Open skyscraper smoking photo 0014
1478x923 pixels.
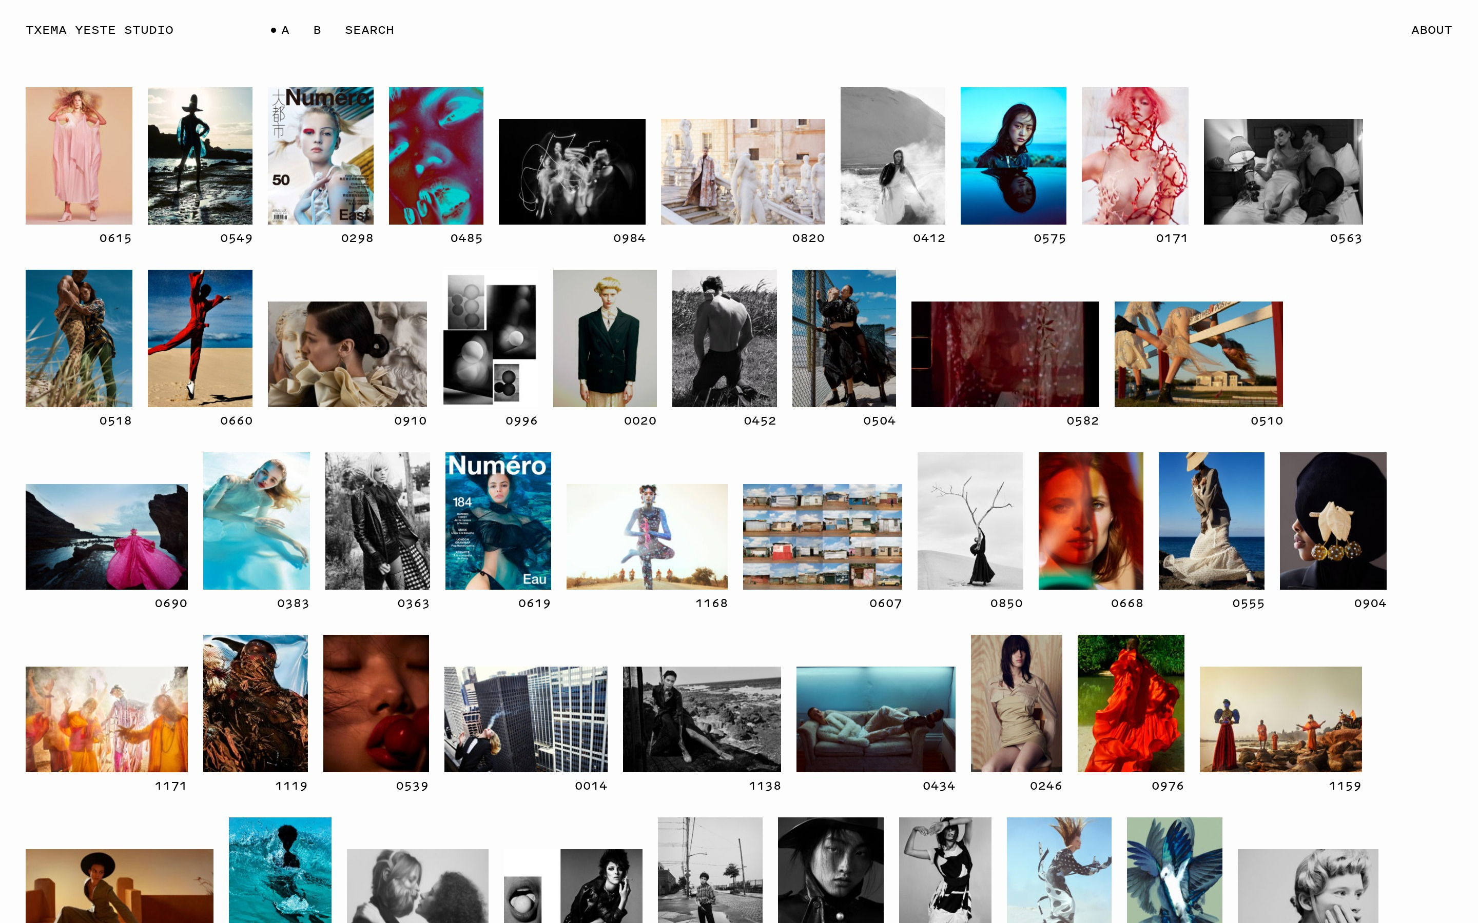(x=525, y=719)
